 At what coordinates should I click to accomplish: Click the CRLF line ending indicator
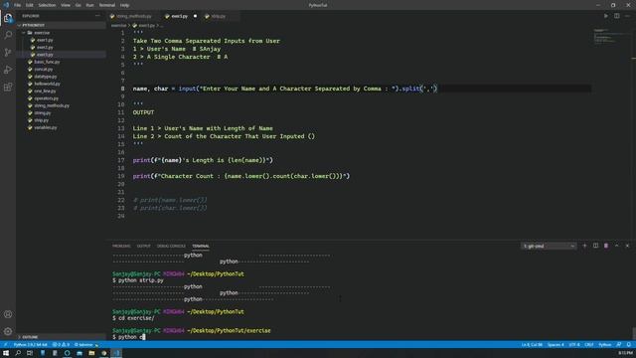click(x=589, y=345)
